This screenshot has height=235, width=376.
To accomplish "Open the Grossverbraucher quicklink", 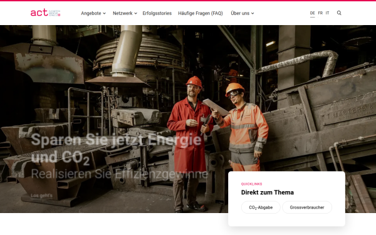I will coord(307,207).
